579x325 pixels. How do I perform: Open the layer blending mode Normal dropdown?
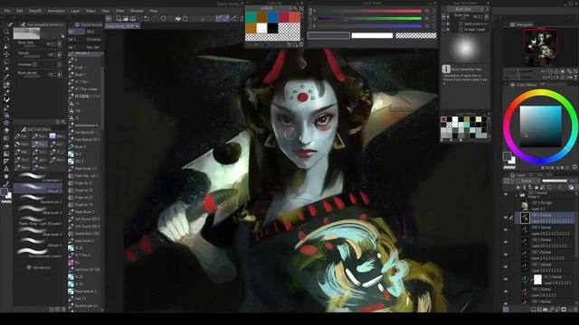[528, 181]
